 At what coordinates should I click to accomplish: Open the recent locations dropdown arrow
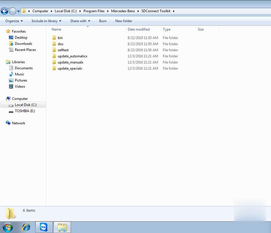pos(18,11)
